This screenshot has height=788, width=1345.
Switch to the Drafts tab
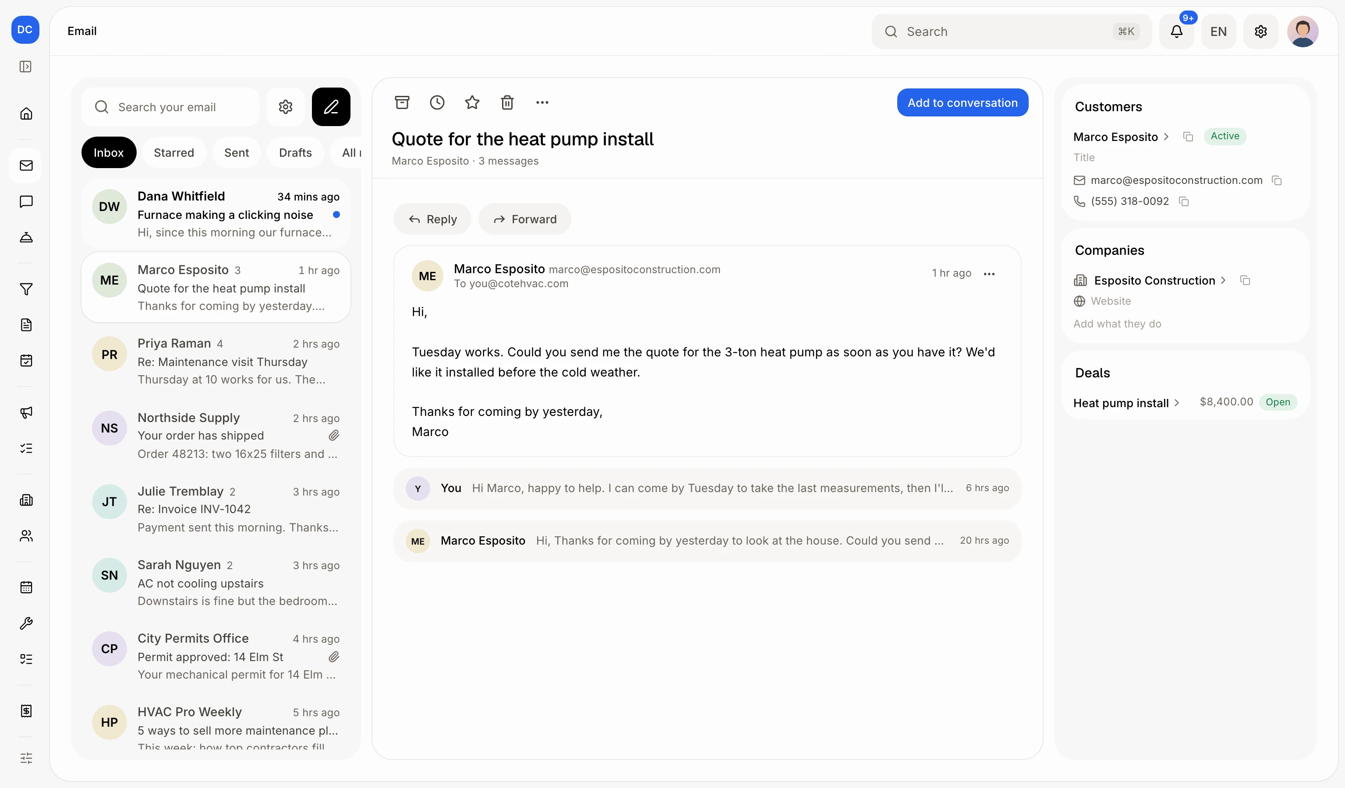(x=295, y=152)
